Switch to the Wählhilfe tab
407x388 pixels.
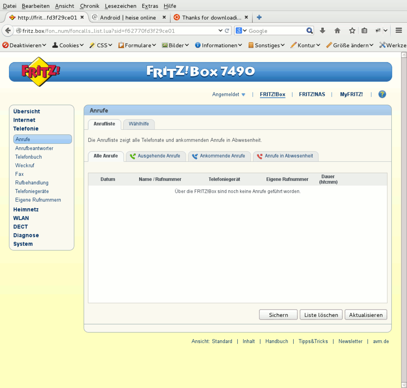pos(139,124)
